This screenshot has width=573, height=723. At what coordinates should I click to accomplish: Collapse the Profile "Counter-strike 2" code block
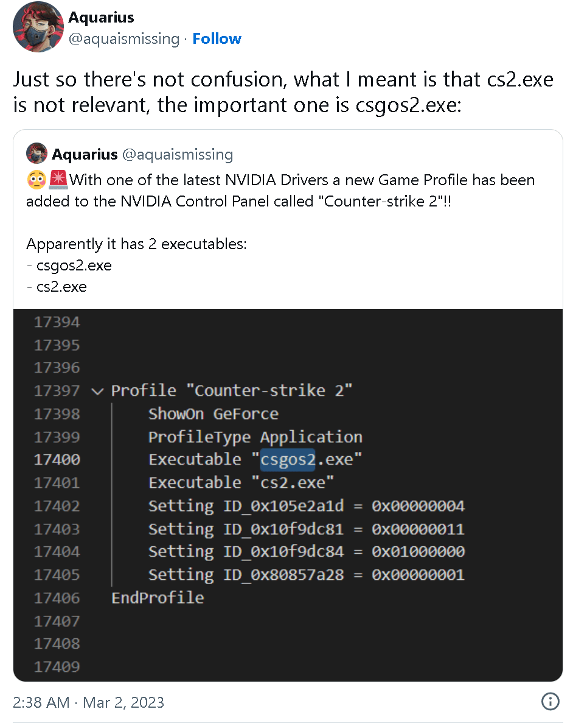point(97,391)
